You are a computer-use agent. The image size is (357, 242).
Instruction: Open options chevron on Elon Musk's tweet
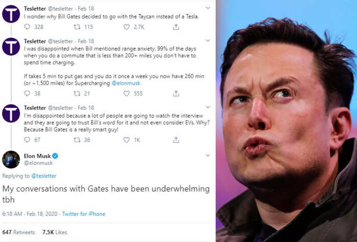point(208,155)
